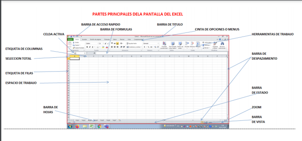Click the Windows Start orb
This screenshot has width=302, height=141.
click(x=70, y=126)
